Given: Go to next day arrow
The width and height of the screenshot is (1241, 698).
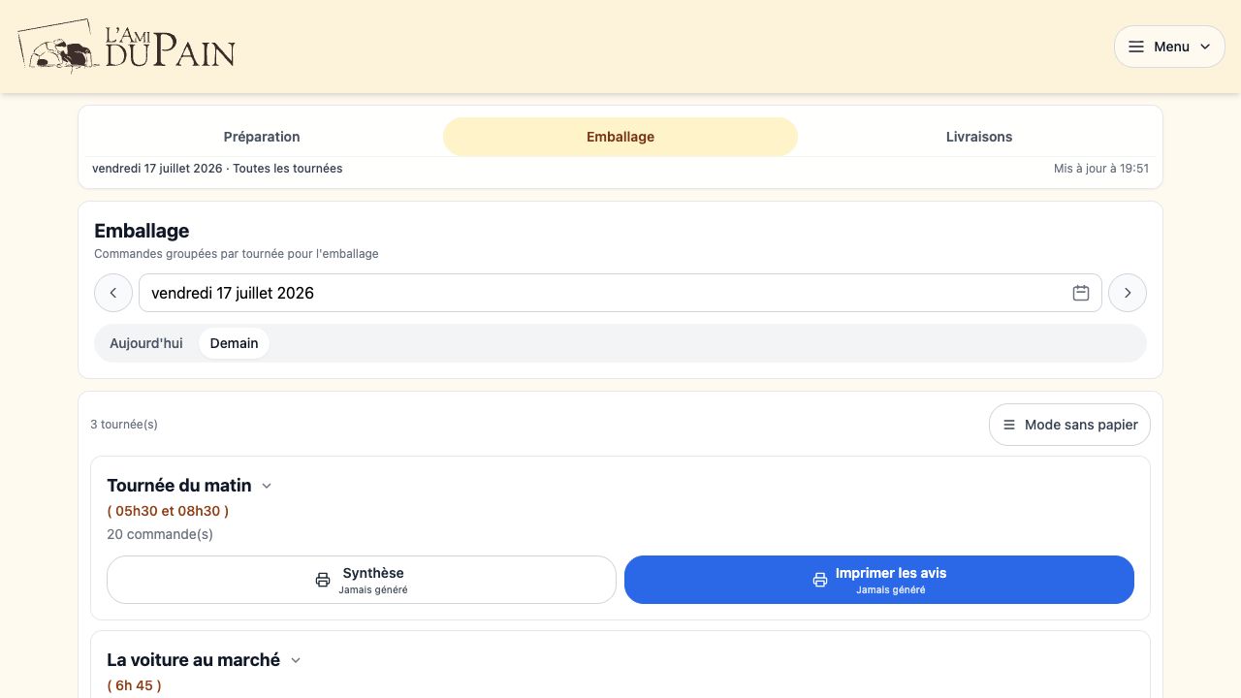Looking at the screenshot, I should coord(1128,293).
